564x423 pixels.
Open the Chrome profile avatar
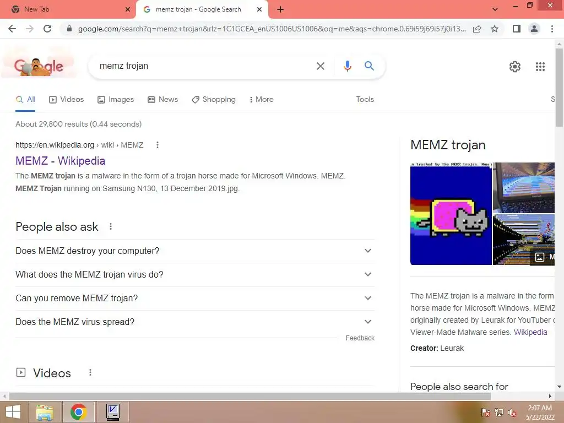534,29
